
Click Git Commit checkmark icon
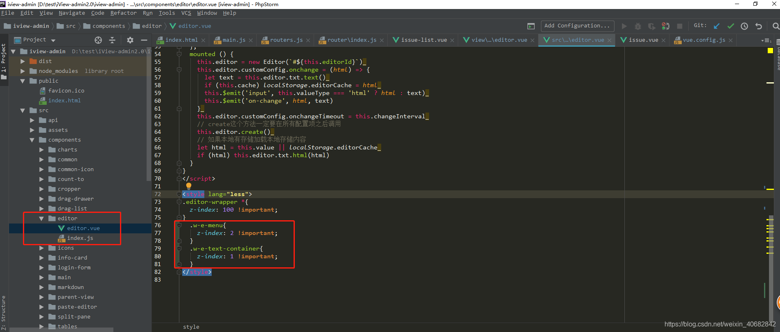pyautogui.click(x=730, y=26)
